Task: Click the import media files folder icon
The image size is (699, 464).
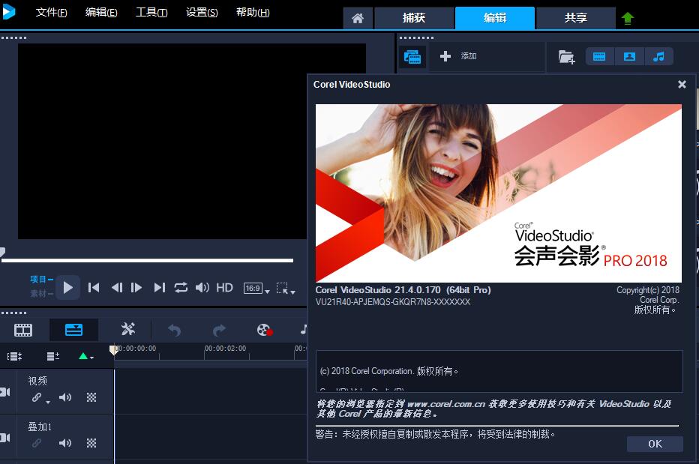Action: 566,57
